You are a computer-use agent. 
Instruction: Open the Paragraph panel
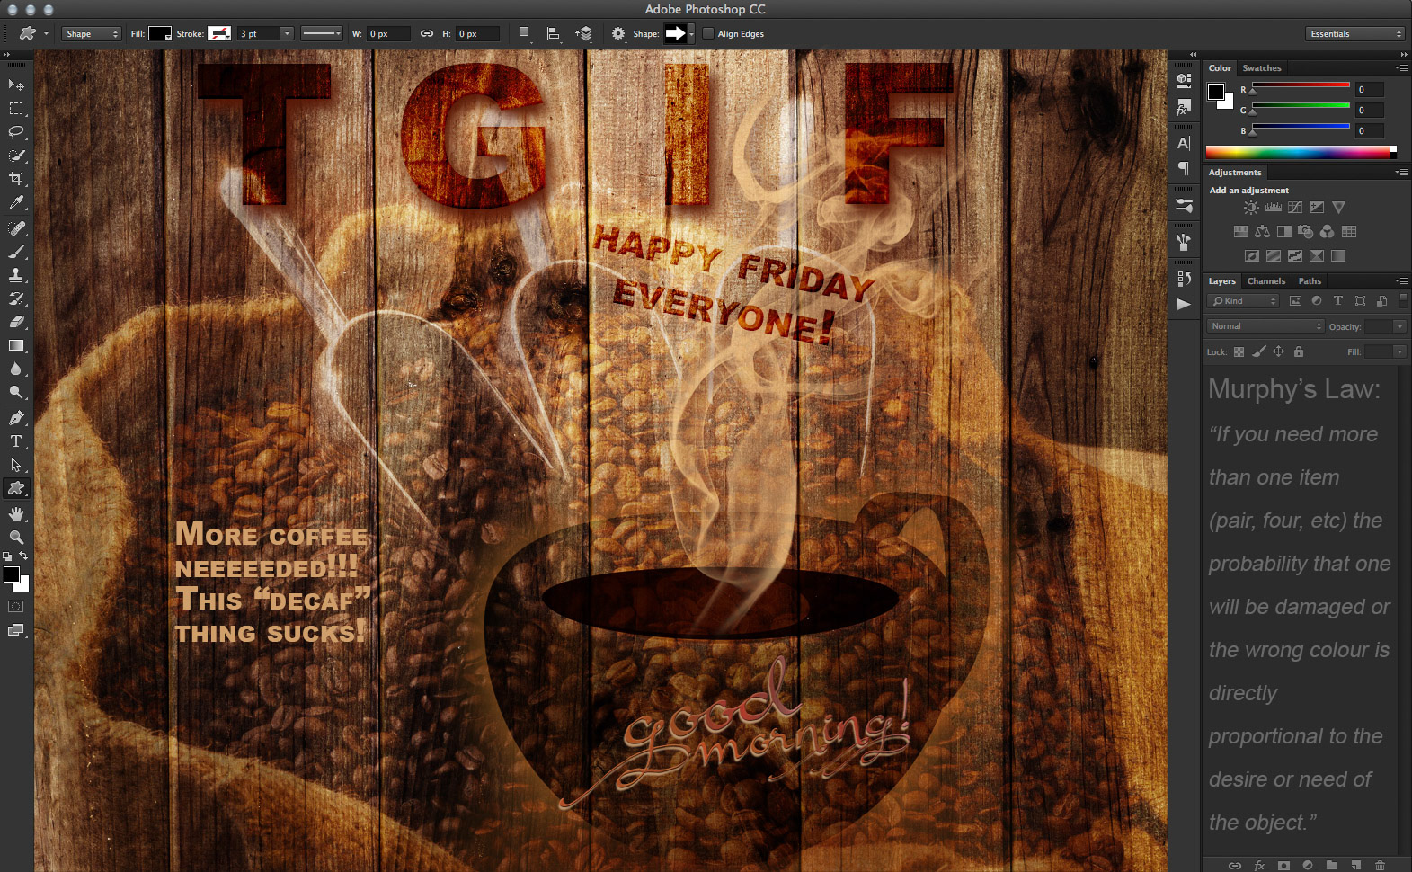pos(1184,168)
